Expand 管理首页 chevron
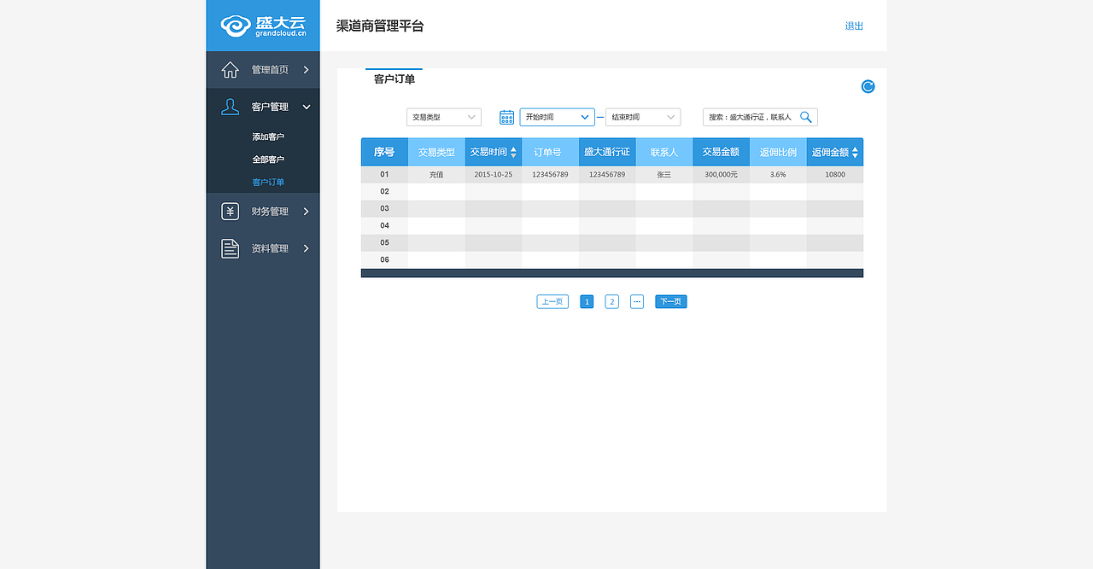Image resolution: width=1093 pixels, height=569 pixels. point(306,70)
